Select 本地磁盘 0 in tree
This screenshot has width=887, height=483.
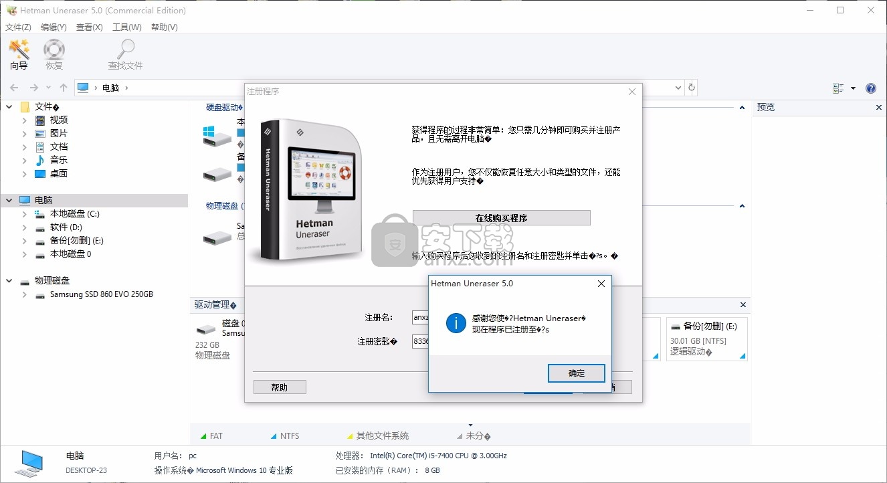[71, 254]
